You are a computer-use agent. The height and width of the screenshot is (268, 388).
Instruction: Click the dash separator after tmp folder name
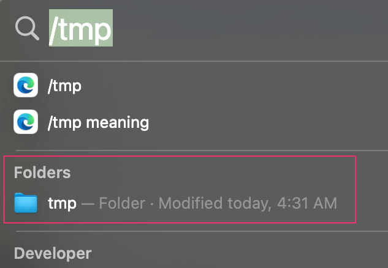coord(88,204)
